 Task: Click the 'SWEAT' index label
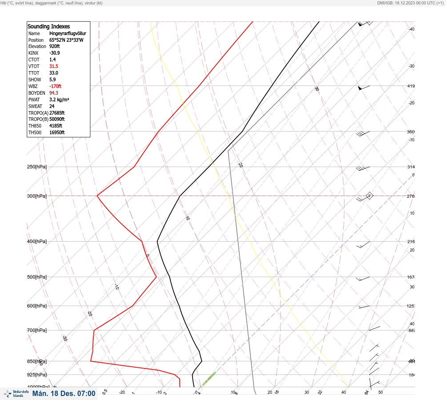click(x=35, y=106)
